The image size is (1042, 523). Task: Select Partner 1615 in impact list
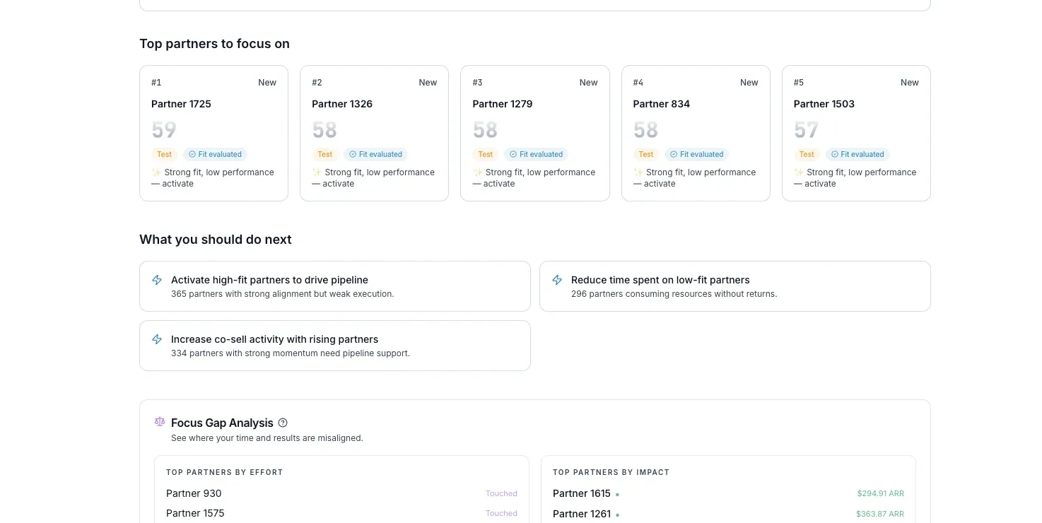point(582,493)
